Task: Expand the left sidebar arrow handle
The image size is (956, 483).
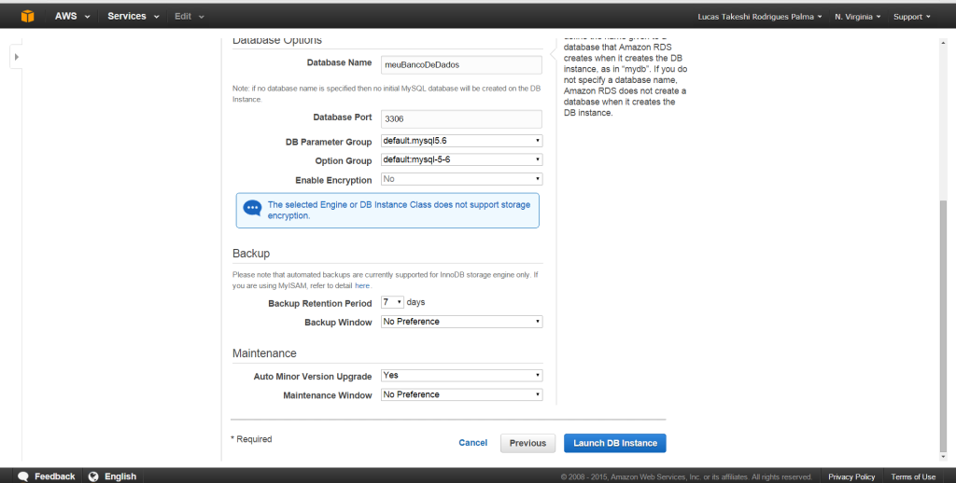Action: pos(16,57)
